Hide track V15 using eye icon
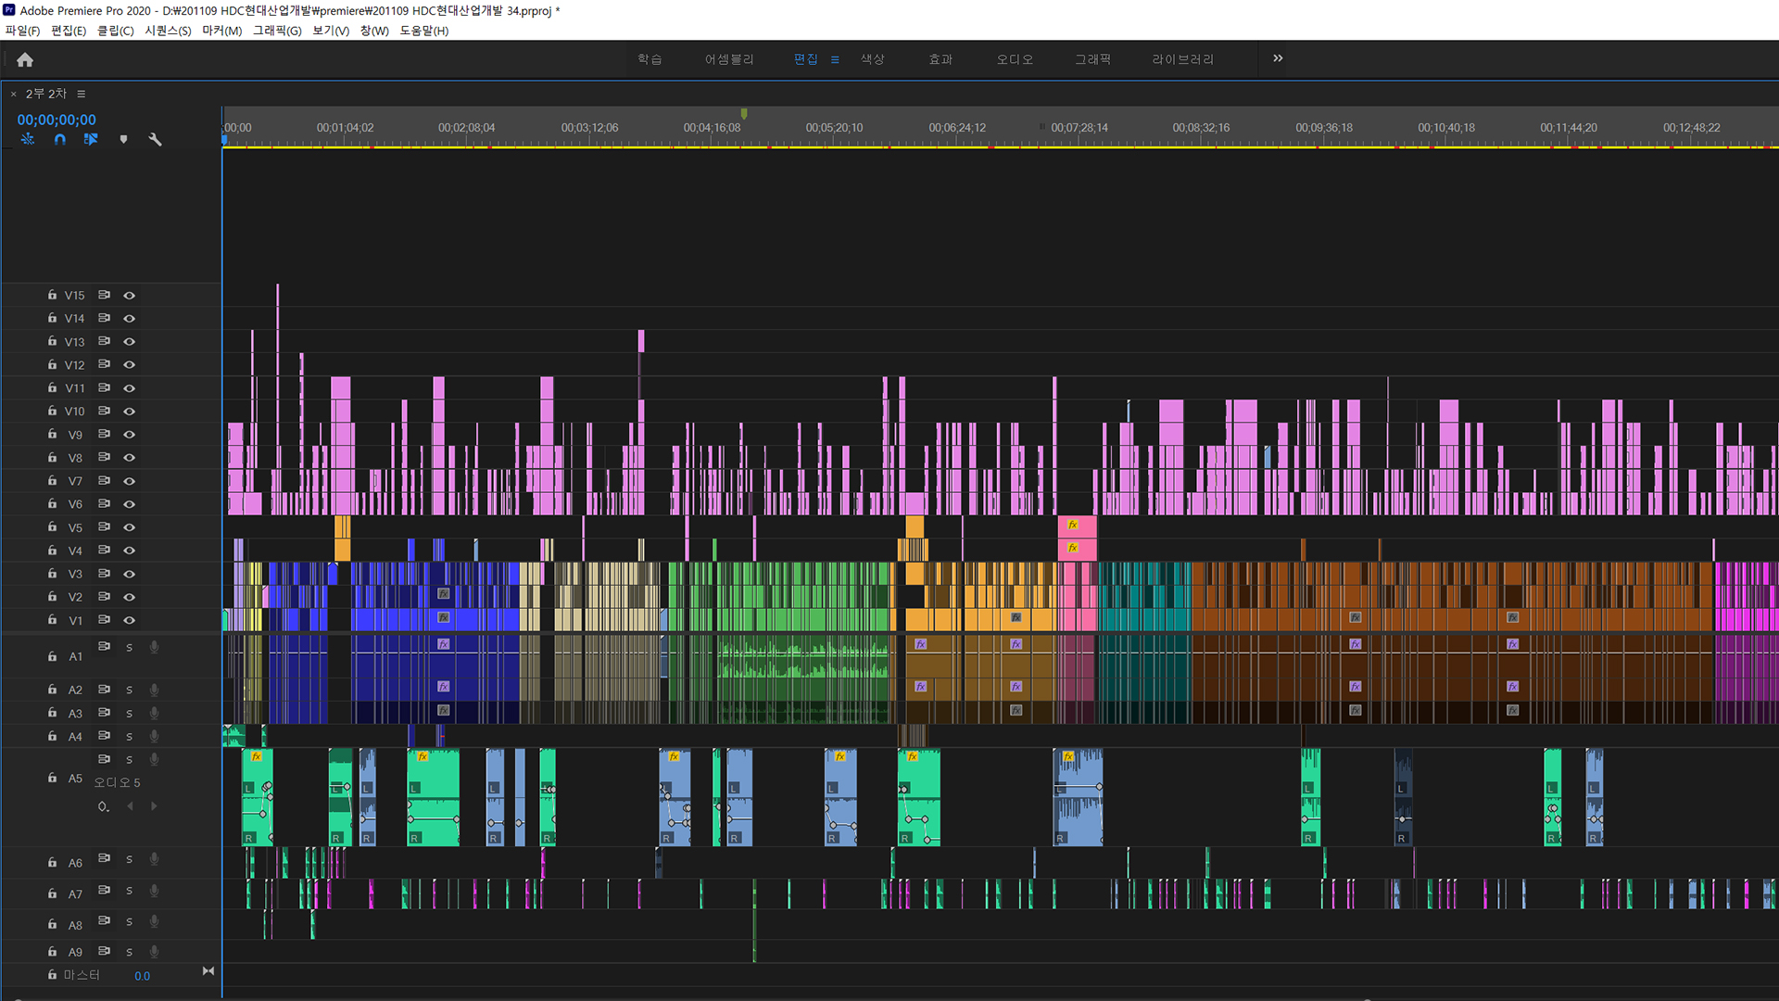1779x1001 pixels. (130, 296)
